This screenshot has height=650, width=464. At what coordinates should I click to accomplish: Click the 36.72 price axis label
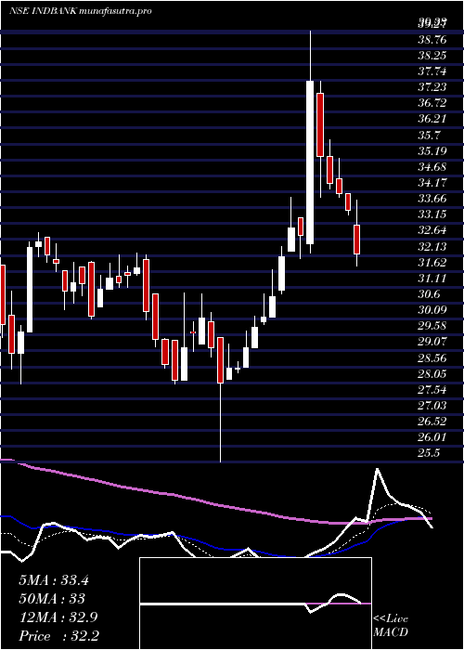[432, 103]
